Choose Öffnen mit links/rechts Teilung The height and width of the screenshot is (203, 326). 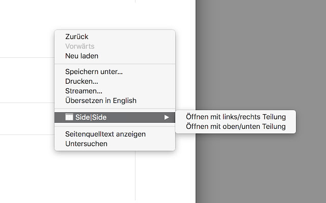[236, 117]
